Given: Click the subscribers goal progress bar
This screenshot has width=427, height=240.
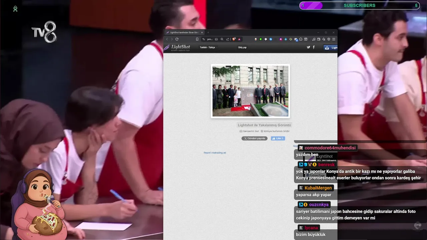Looking at the screenshot, I should click(x=359, y=5).
